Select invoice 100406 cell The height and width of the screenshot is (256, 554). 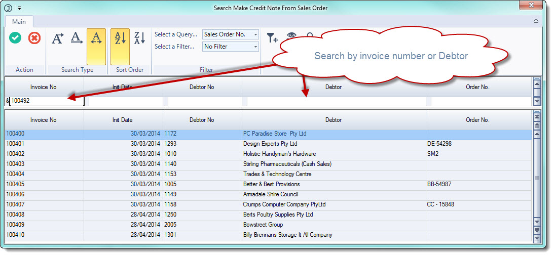tap(44, 194)
